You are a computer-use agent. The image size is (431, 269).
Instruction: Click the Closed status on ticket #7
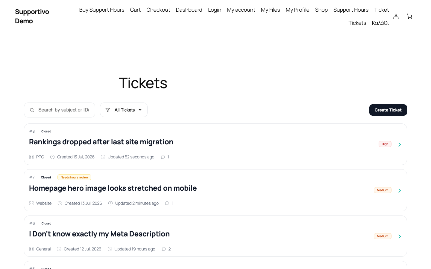pyautogui.click(x=46, y=178)
